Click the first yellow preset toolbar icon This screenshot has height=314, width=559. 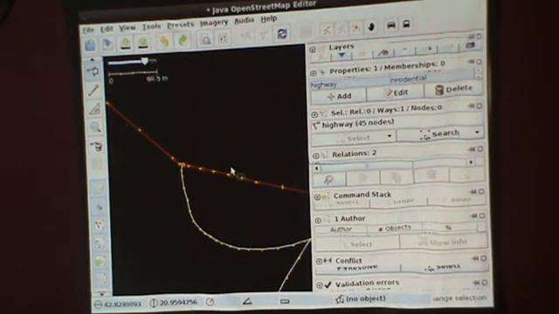point(326,30)
